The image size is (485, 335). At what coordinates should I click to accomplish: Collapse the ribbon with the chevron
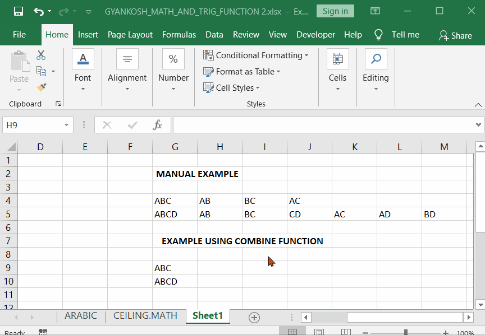[478, 104]
